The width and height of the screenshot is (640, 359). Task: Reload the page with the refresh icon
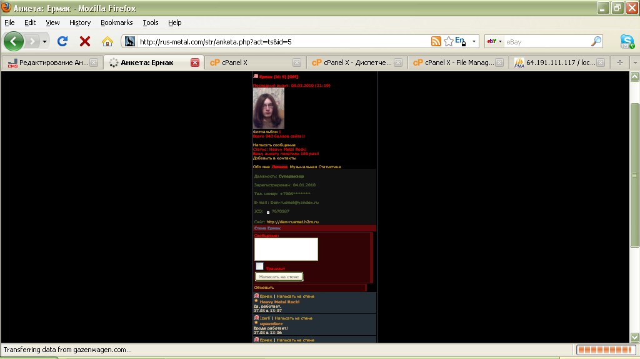[62, 42]
